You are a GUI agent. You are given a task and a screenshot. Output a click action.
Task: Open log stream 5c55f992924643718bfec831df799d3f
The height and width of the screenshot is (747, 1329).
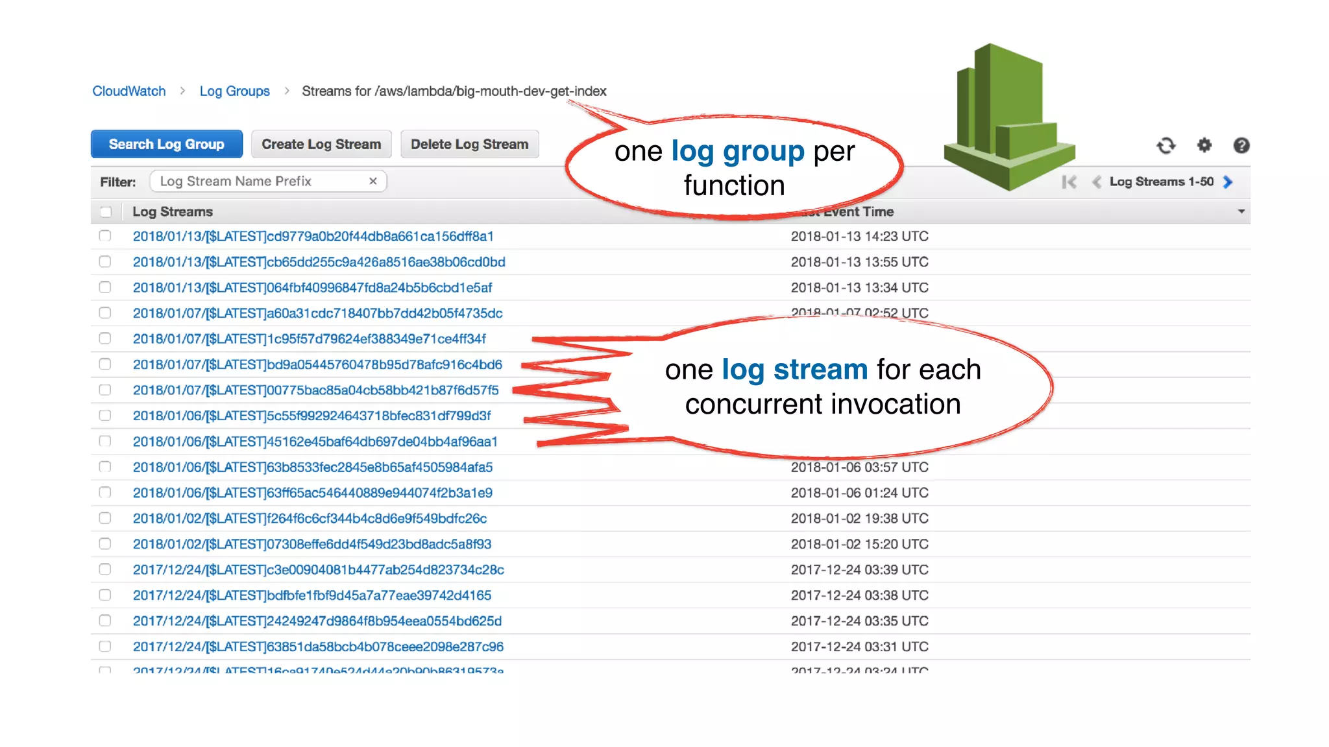312,416
